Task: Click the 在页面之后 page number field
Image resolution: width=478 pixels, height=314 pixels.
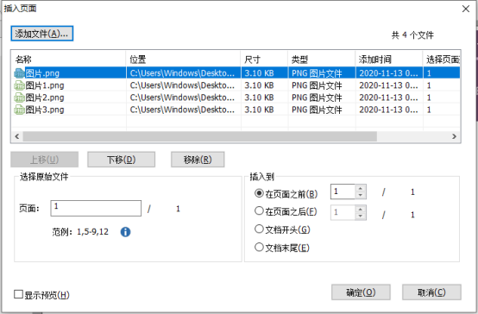Action: [343, 212]
